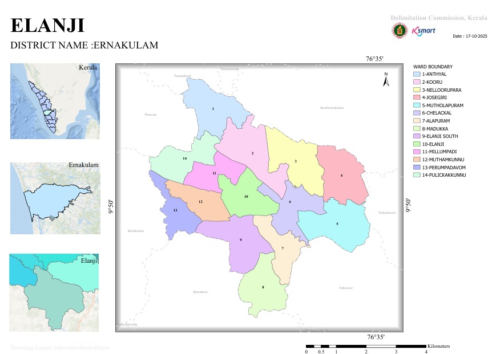The height and width of the screenshot is (354, 500).
Task: Click the Ksmart logo
Action: tap(424, 31)
